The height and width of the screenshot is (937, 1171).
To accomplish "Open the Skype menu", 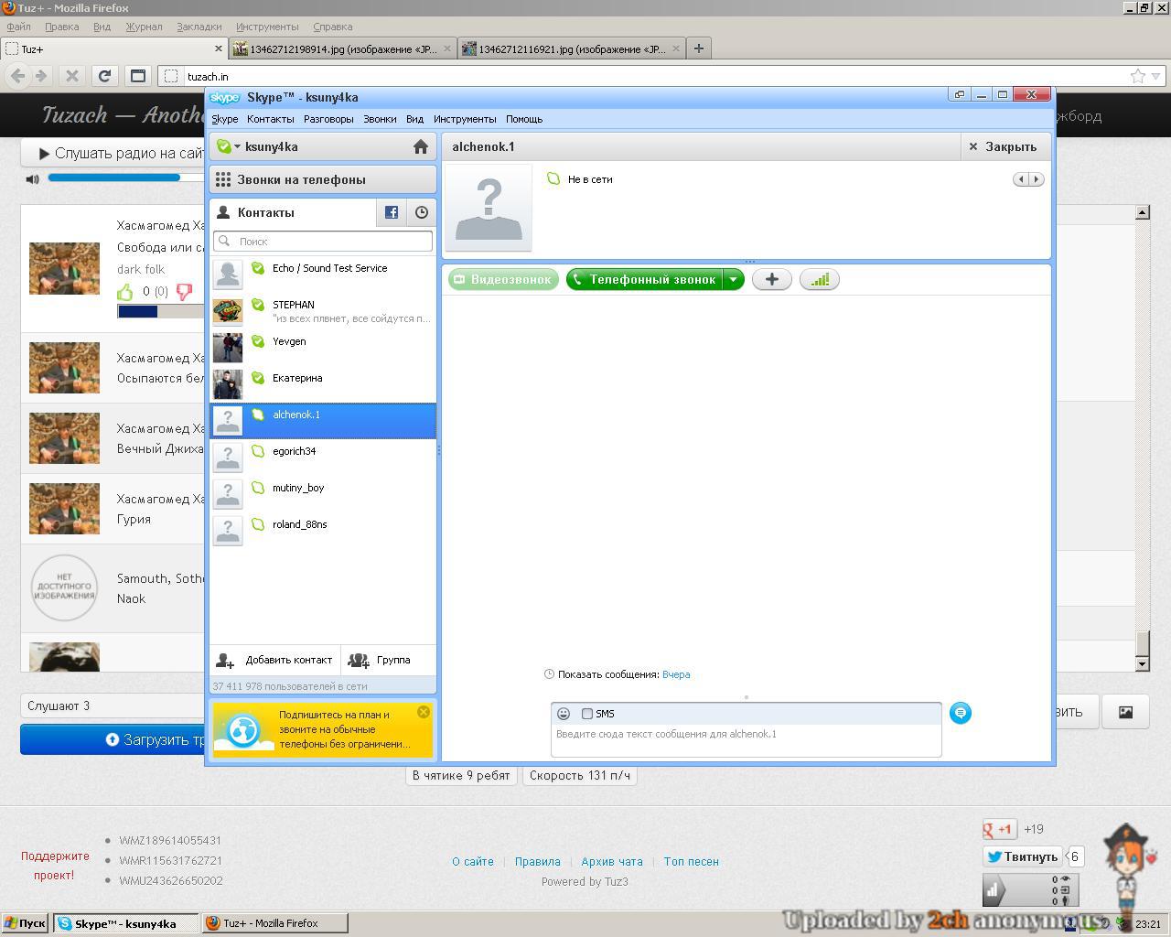I will [x=225, y=119].
